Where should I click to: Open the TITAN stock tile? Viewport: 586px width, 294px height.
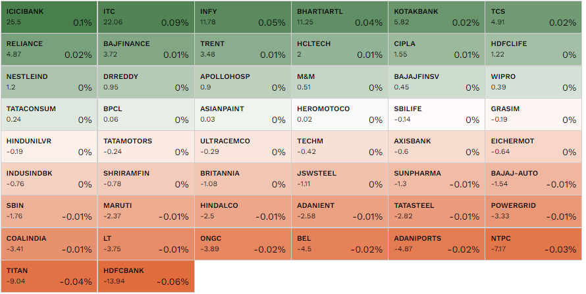[x=49, y=276]
